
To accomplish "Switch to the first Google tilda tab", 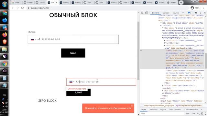I will [x=16, y=3].
